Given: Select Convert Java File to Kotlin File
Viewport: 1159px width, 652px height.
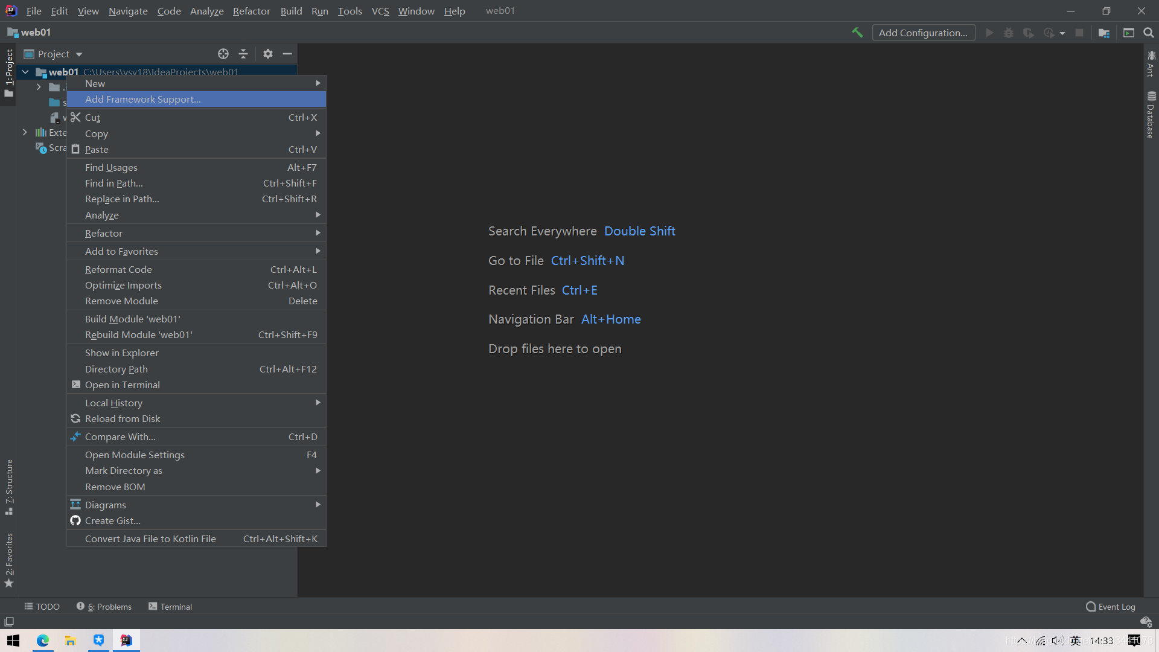Looking at the screenshot, I should point(150,538).
